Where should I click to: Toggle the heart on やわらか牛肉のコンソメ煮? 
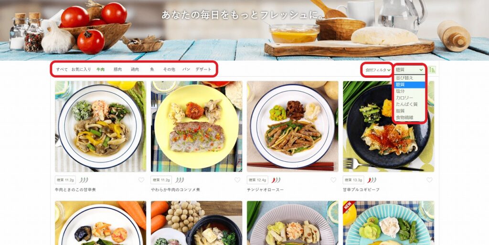(x=237, y=180)
